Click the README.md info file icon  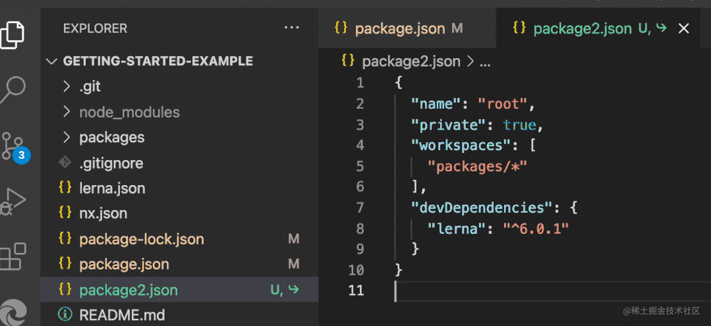(65, 315)
